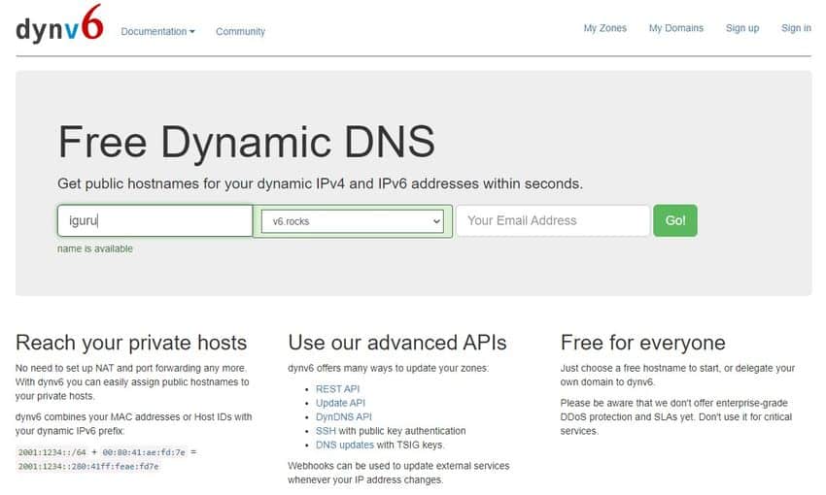Viewport: 826px width, 495px height.
Task: Go to My Domains
Action: (x=676, y=28)
